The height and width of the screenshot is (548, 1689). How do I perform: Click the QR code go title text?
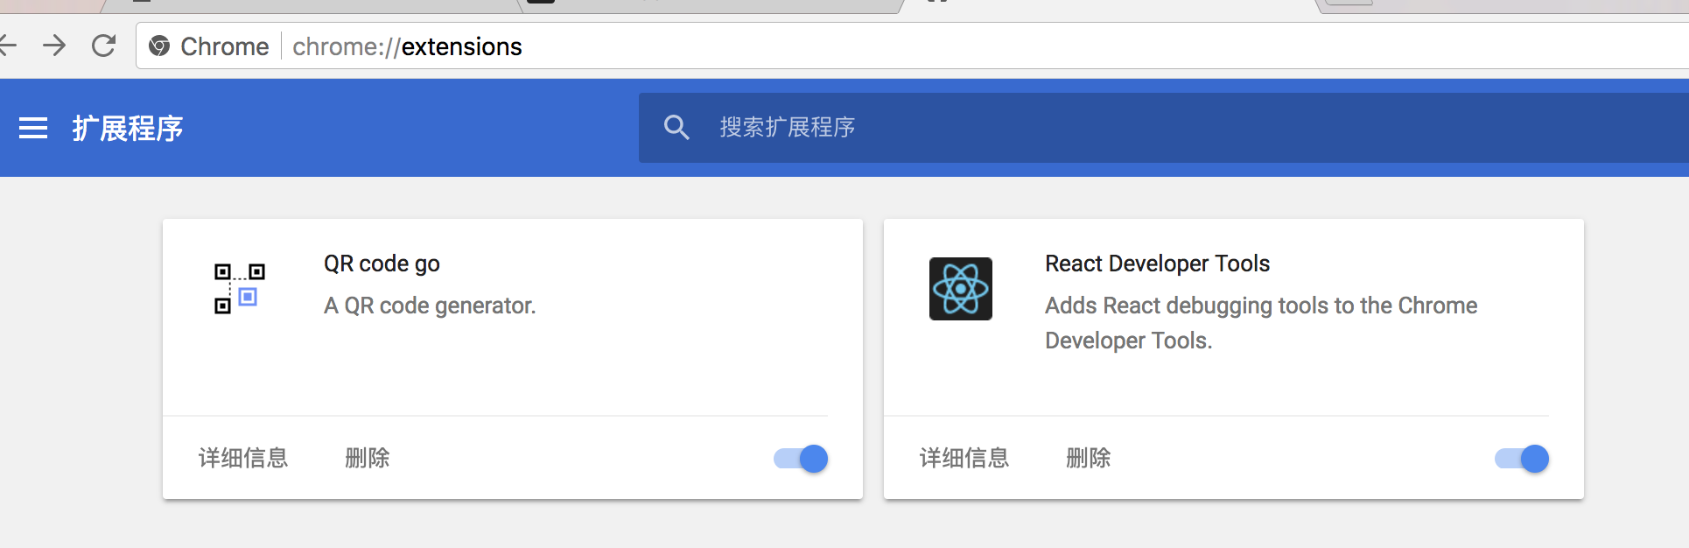tap(382, 263)
